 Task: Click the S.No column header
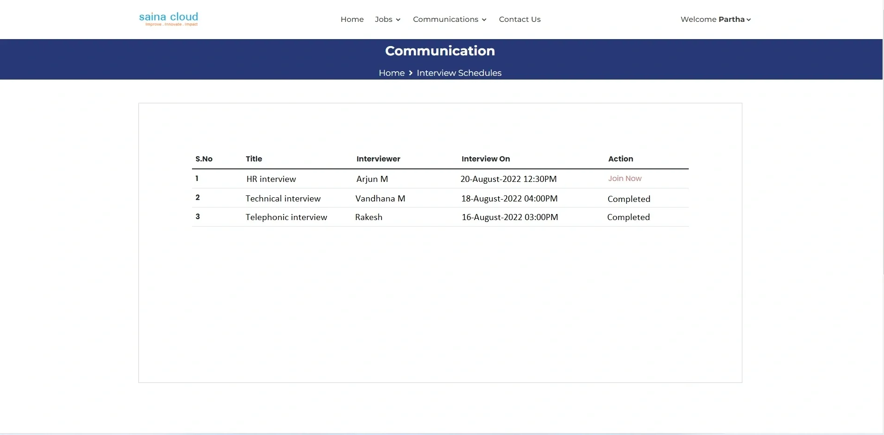[204, 159]
